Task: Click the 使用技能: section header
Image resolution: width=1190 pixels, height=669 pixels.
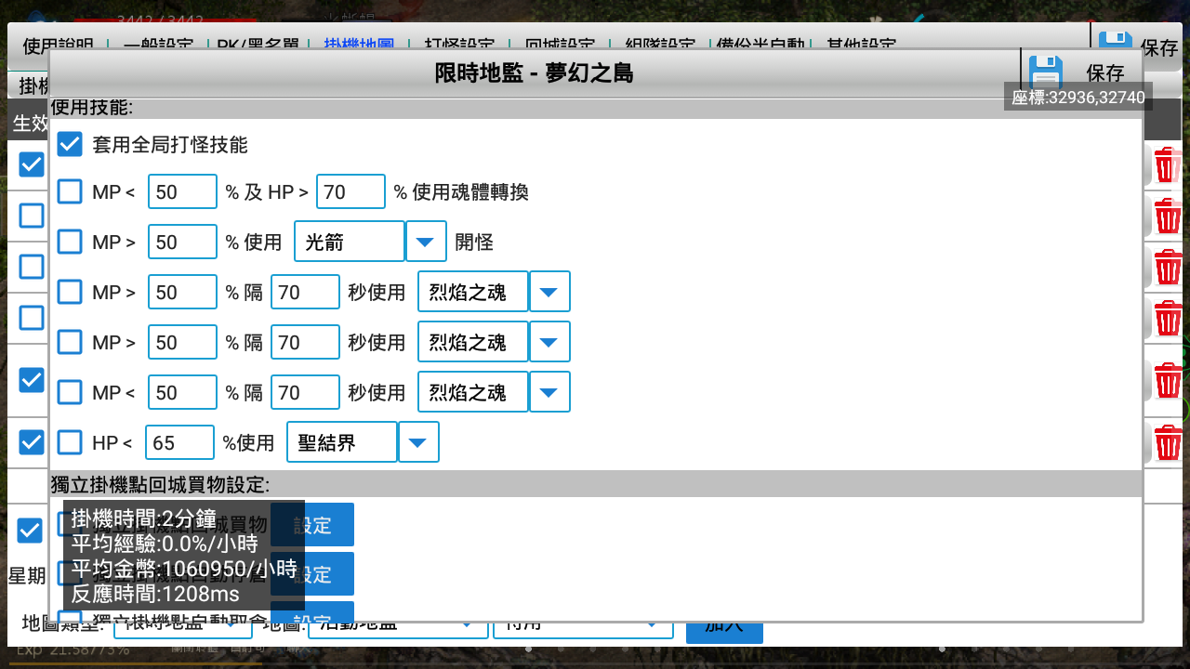Action: 92,108
